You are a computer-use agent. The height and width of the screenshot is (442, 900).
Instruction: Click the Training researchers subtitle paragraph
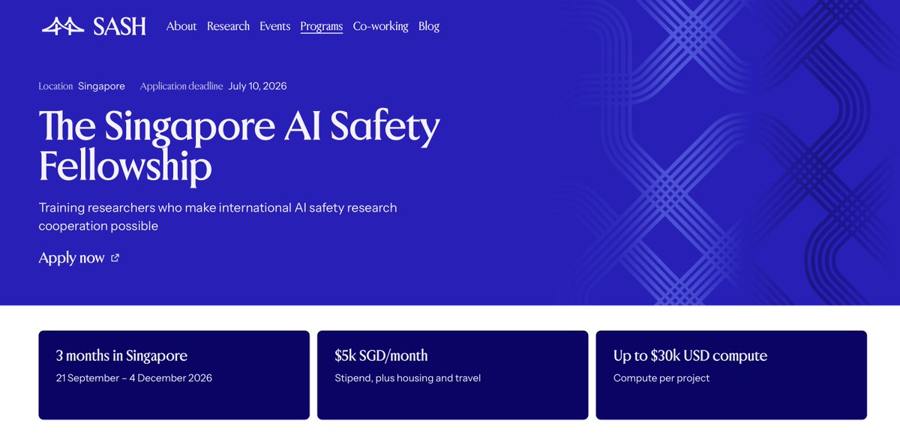[x=218, y=216]
